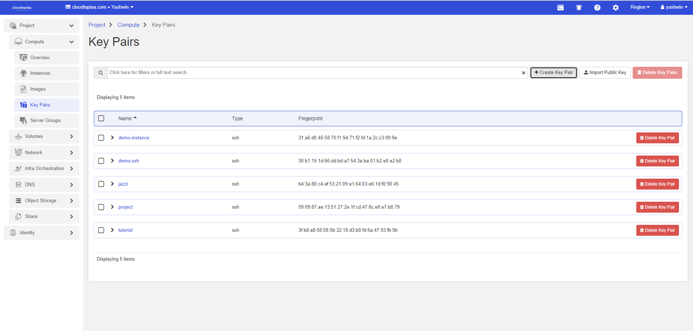693x331 pixels.
Task: Delete the tutorial key pair
Action: coord(657,230)
